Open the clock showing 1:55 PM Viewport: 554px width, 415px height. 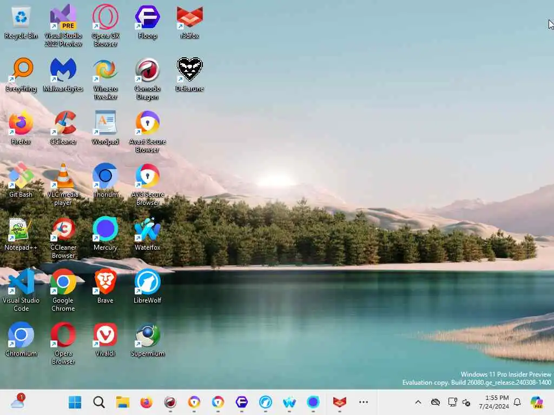[494, 402]
